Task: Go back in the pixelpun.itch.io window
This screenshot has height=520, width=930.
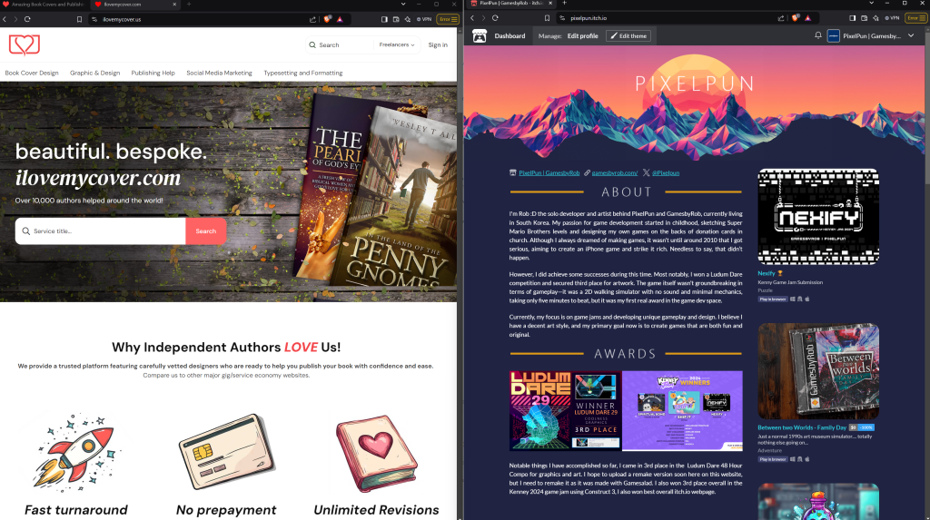Action: [472, 18]
